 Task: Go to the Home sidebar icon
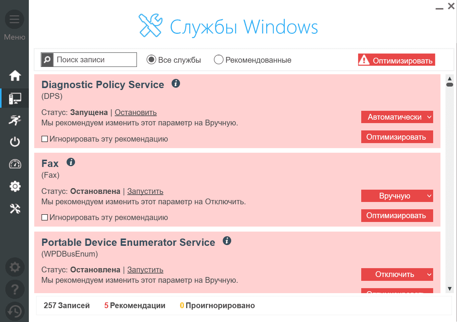[x=15, y=76]
